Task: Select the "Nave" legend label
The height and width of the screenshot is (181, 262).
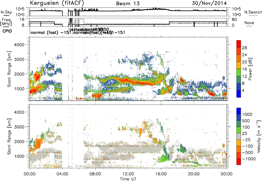Action: (249, 23)
